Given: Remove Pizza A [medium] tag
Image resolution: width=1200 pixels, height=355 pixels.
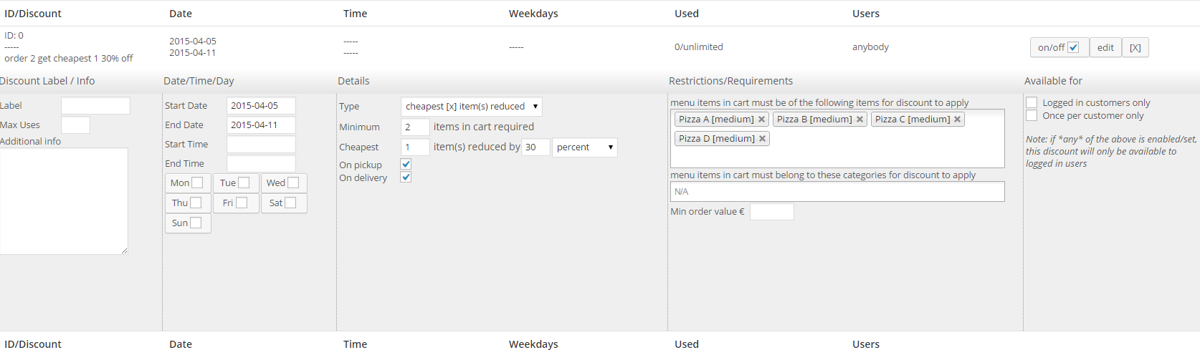Looking at the screenshot, I should tap(761, 120).
